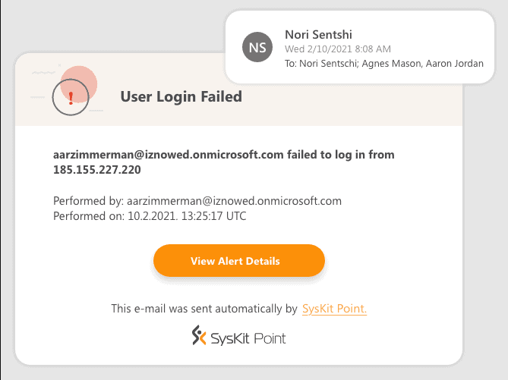Click the SysKit Point wordmark text
Viewport: 508px width, 380px height.
(x=250, y=338)
